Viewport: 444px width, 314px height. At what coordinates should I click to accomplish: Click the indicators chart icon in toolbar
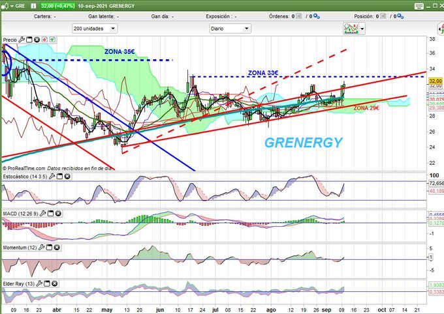click(351, 29)
